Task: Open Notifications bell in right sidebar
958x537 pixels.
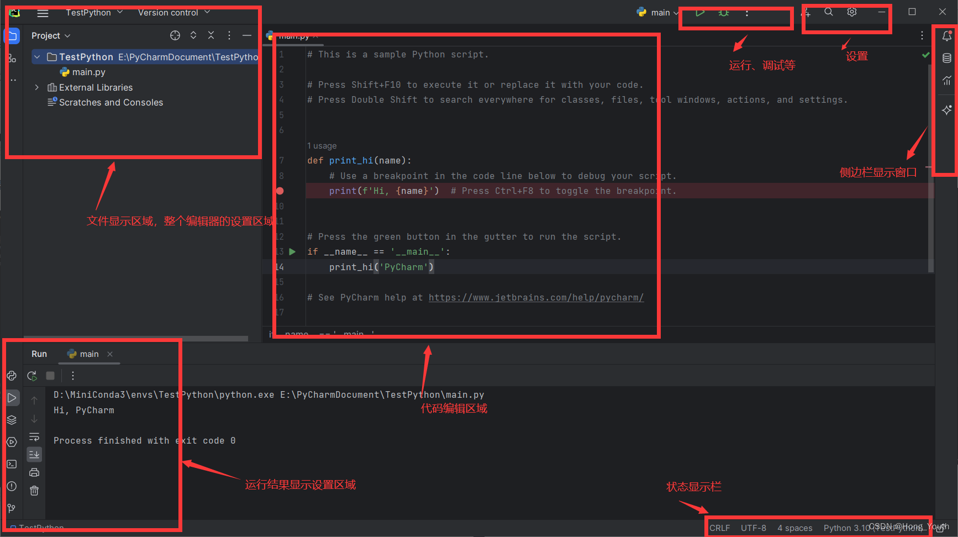Action: pos(947,36)
